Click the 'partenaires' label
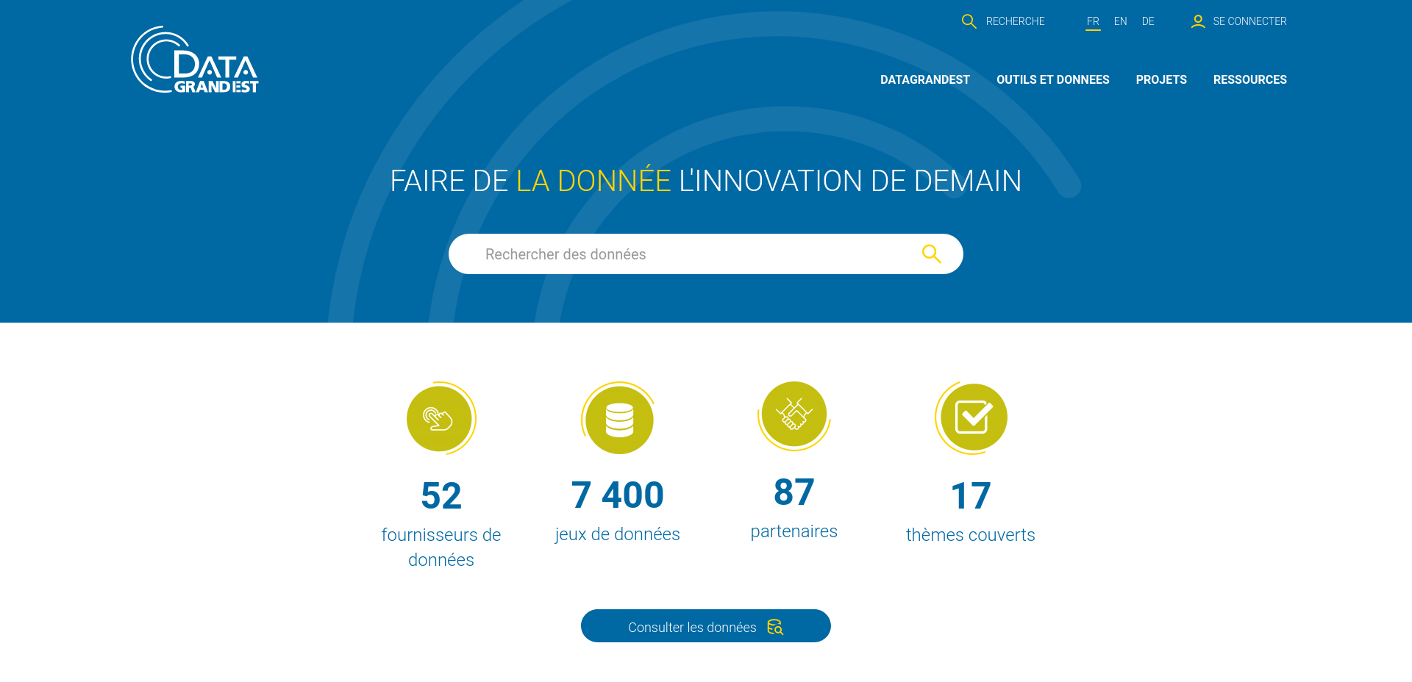 pyautogui.click(x=794, y=531)
